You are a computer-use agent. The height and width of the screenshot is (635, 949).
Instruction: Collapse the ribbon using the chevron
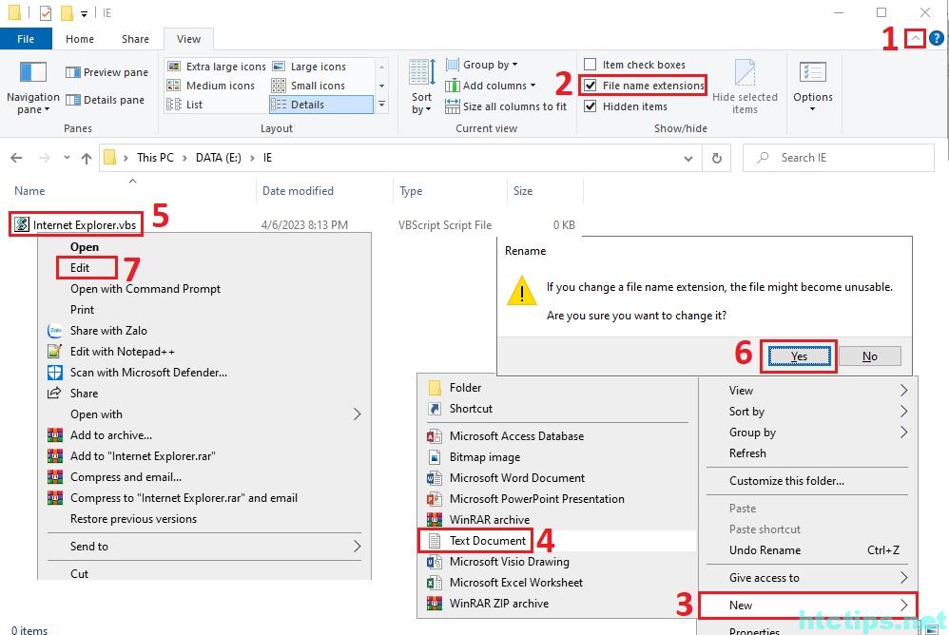point(915,39)
